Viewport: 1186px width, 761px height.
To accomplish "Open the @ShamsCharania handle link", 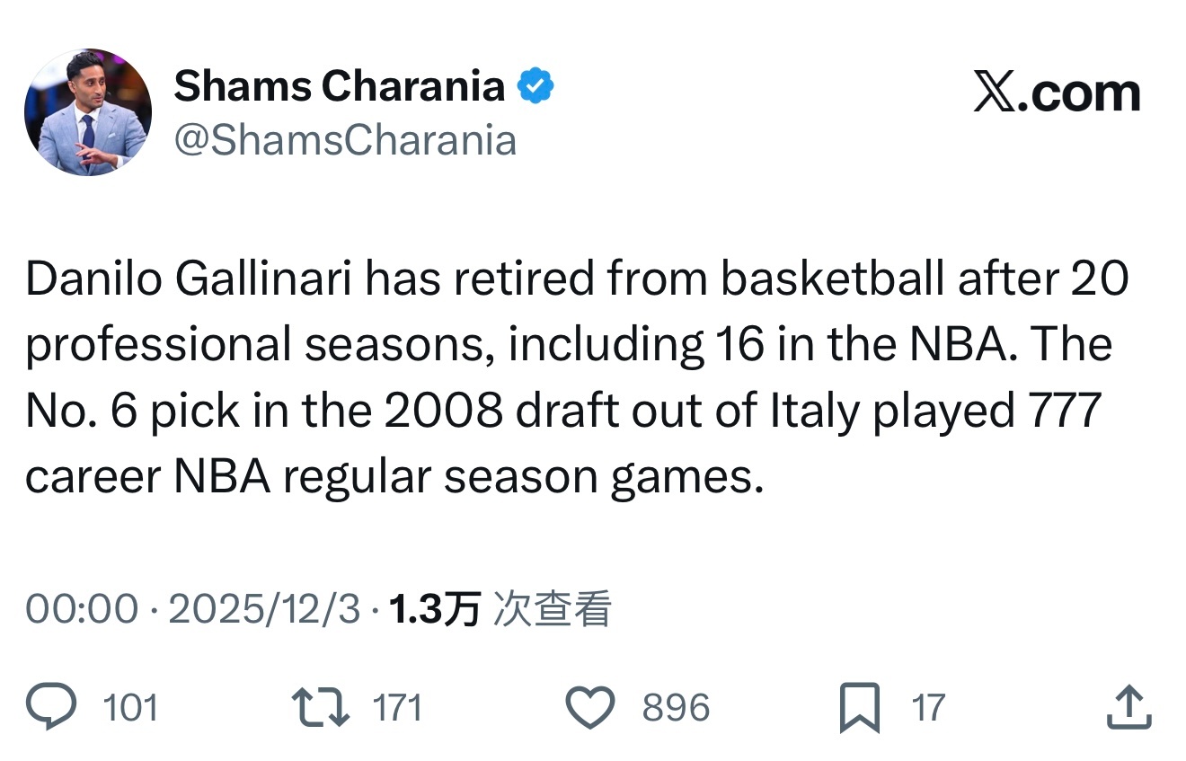I will coord(345,141).
